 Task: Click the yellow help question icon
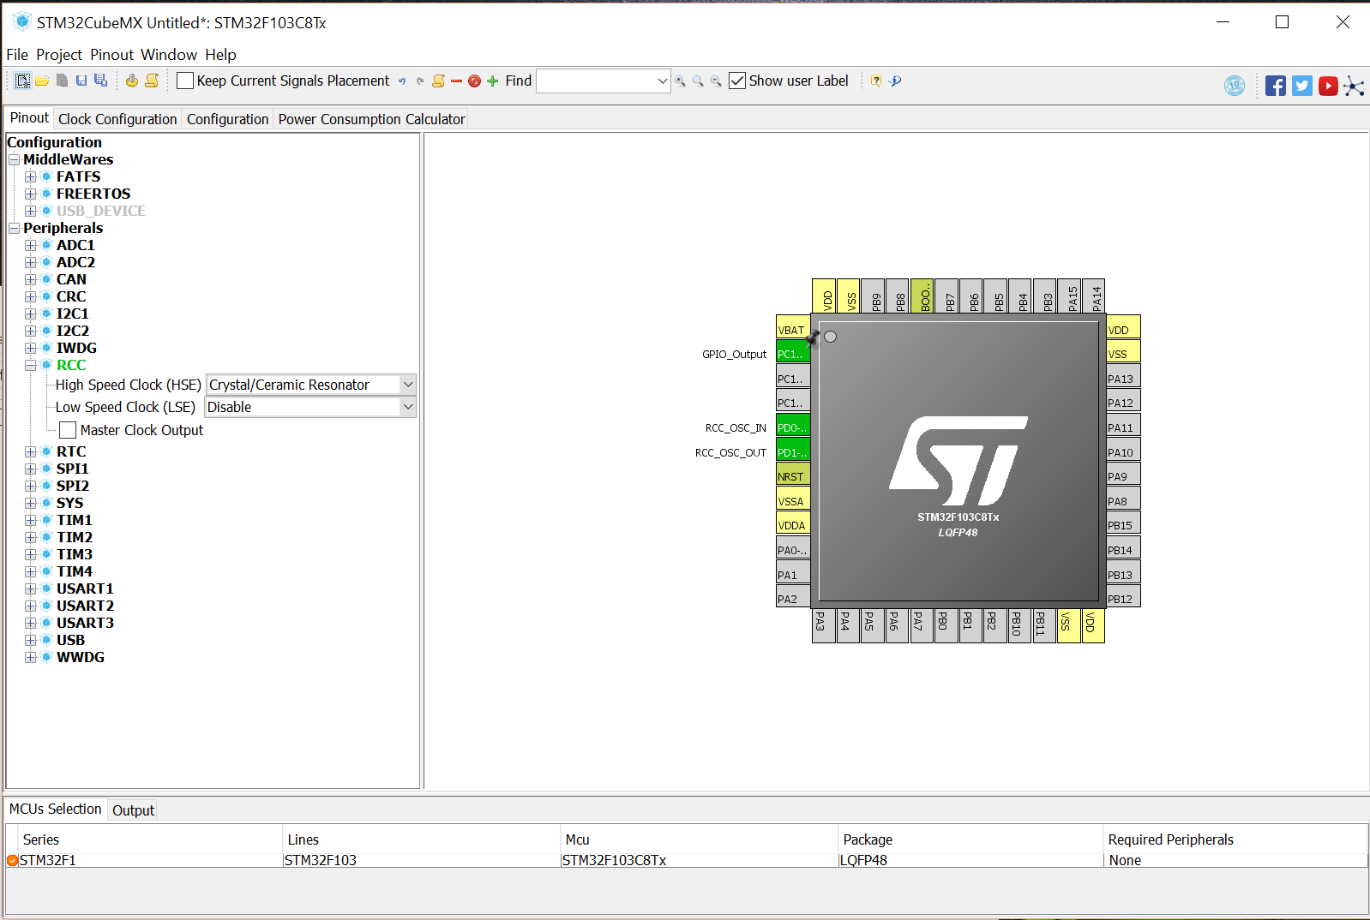[876, 81]
